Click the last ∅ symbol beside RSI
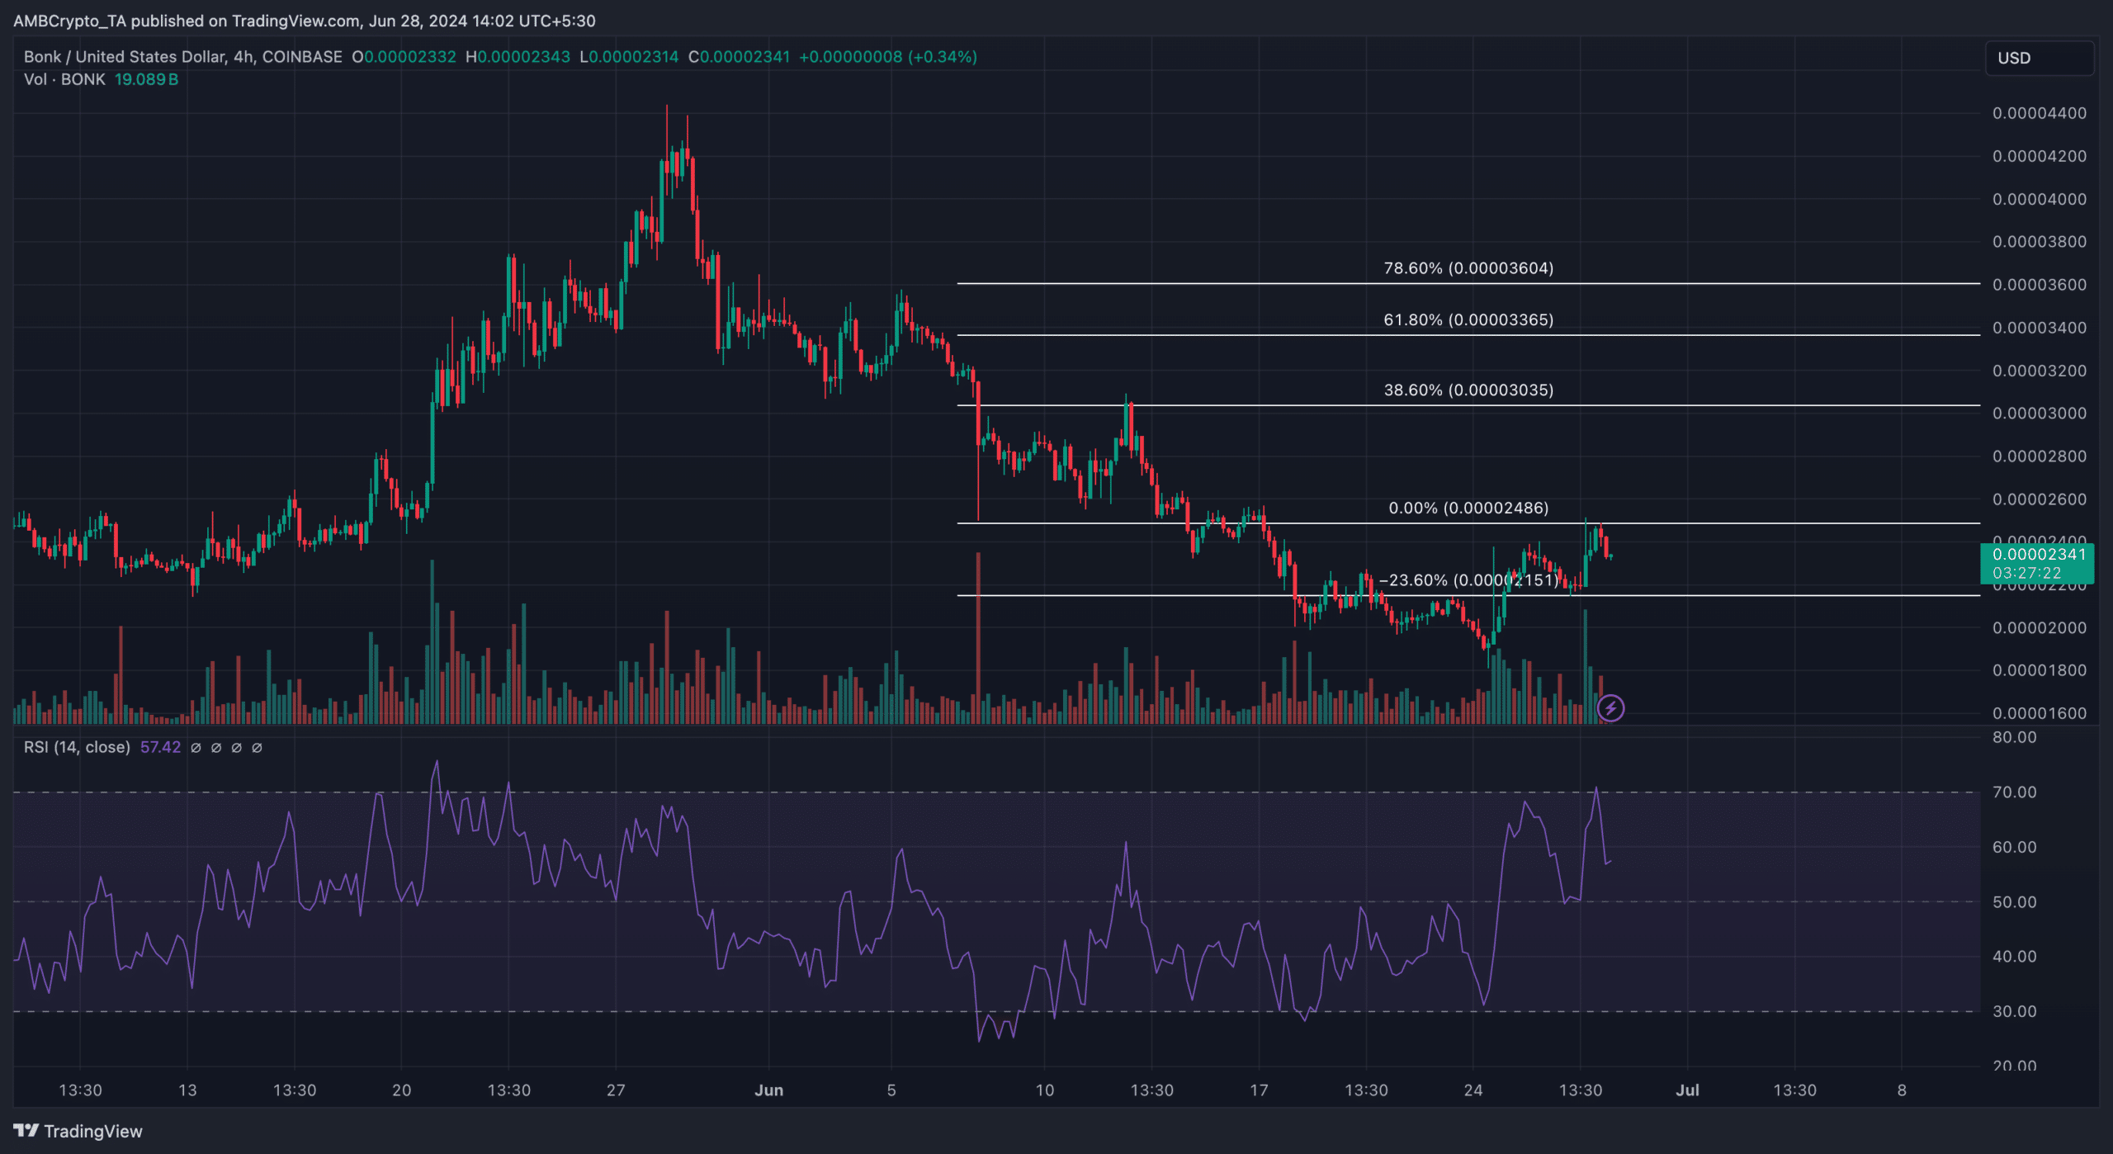2113x1154 pixels. click(x=257, y=748)
